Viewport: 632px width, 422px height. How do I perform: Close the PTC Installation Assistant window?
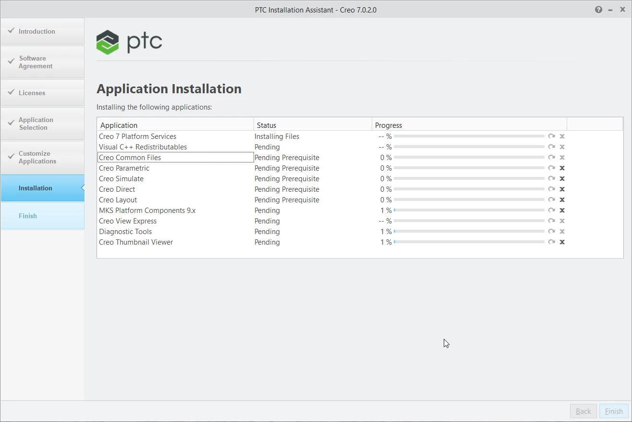[x=622, y=10]
